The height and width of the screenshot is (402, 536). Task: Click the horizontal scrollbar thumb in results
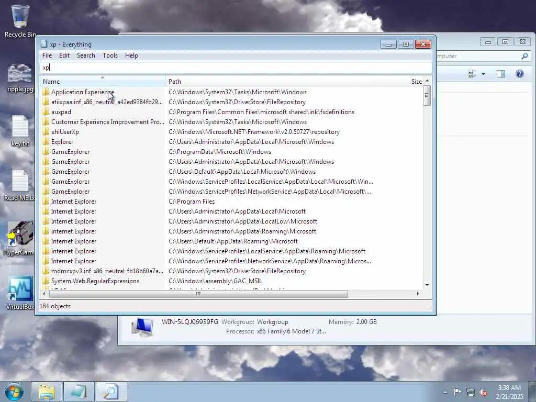pyautogui.click(x=198, y=294)
